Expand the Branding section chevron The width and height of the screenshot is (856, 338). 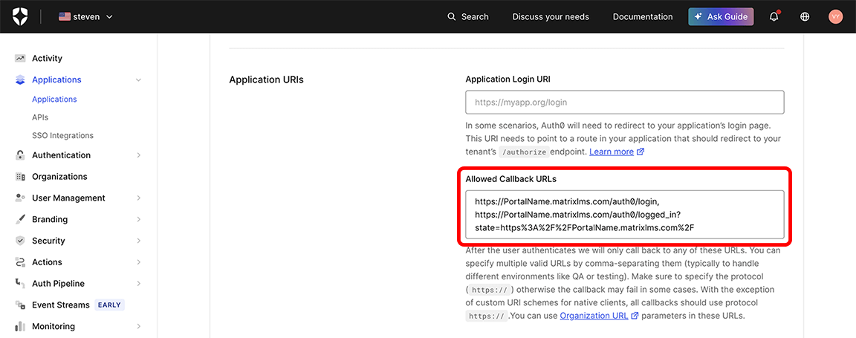click(138, 219)
